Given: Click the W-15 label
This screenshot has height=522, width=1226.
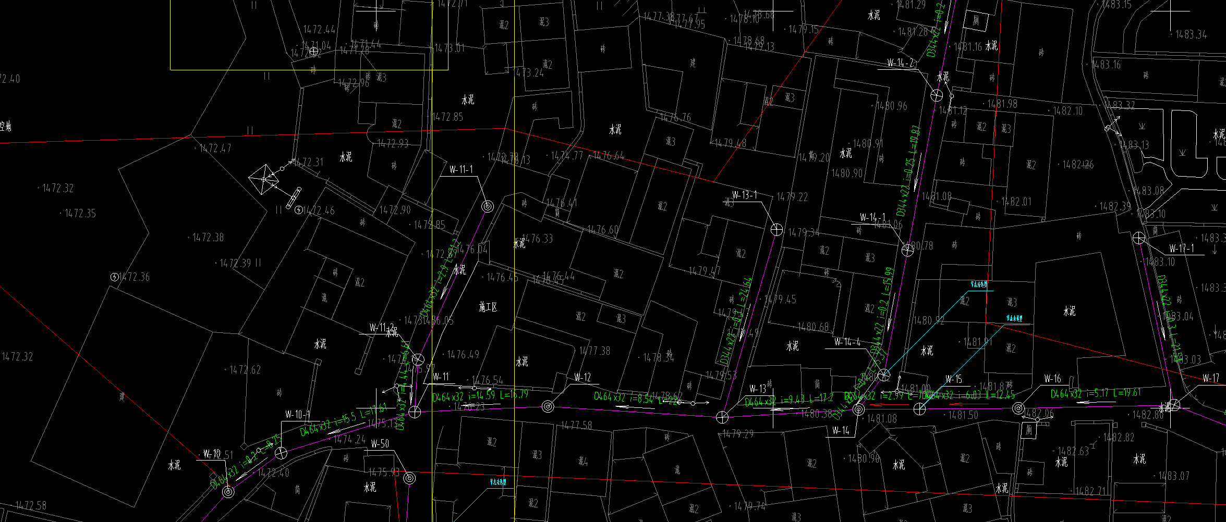Looking at the screenshot, I should point(954,379).
